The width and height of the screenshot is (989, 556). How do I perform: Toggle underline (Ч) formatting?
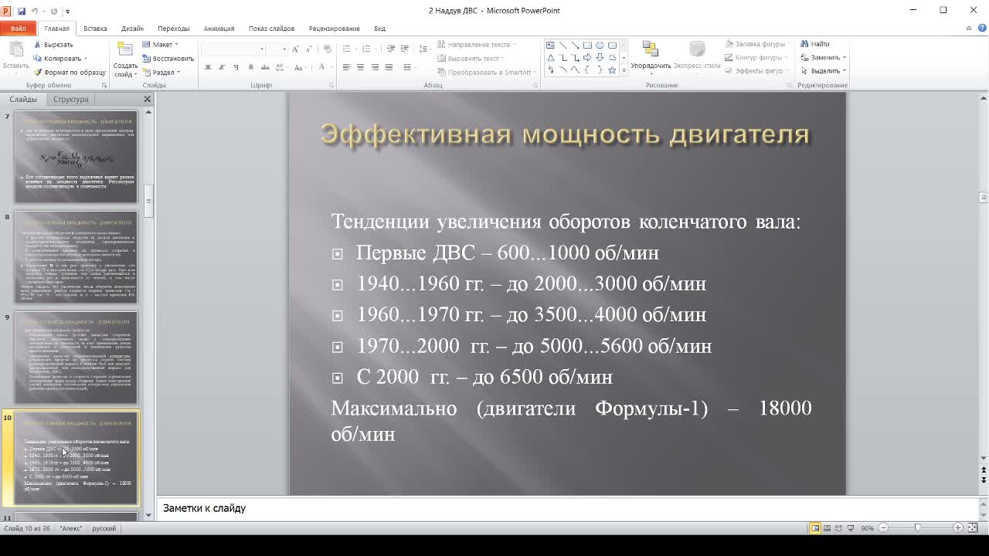[x=236, y=67]
